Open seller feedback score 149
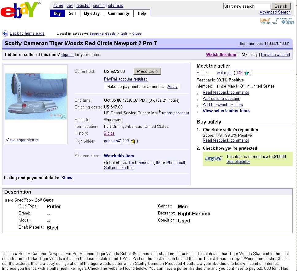 point(239,73)
